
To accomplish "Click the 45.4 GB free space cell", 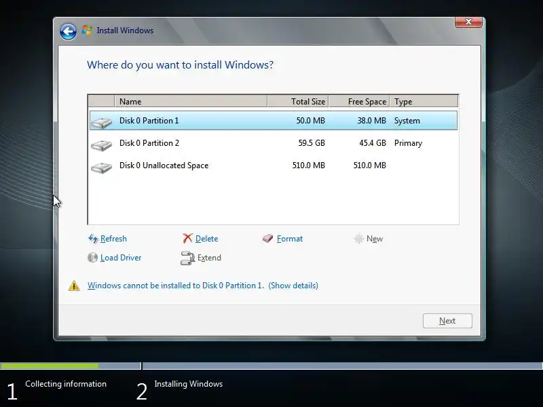I will click(x=373, y=143).
